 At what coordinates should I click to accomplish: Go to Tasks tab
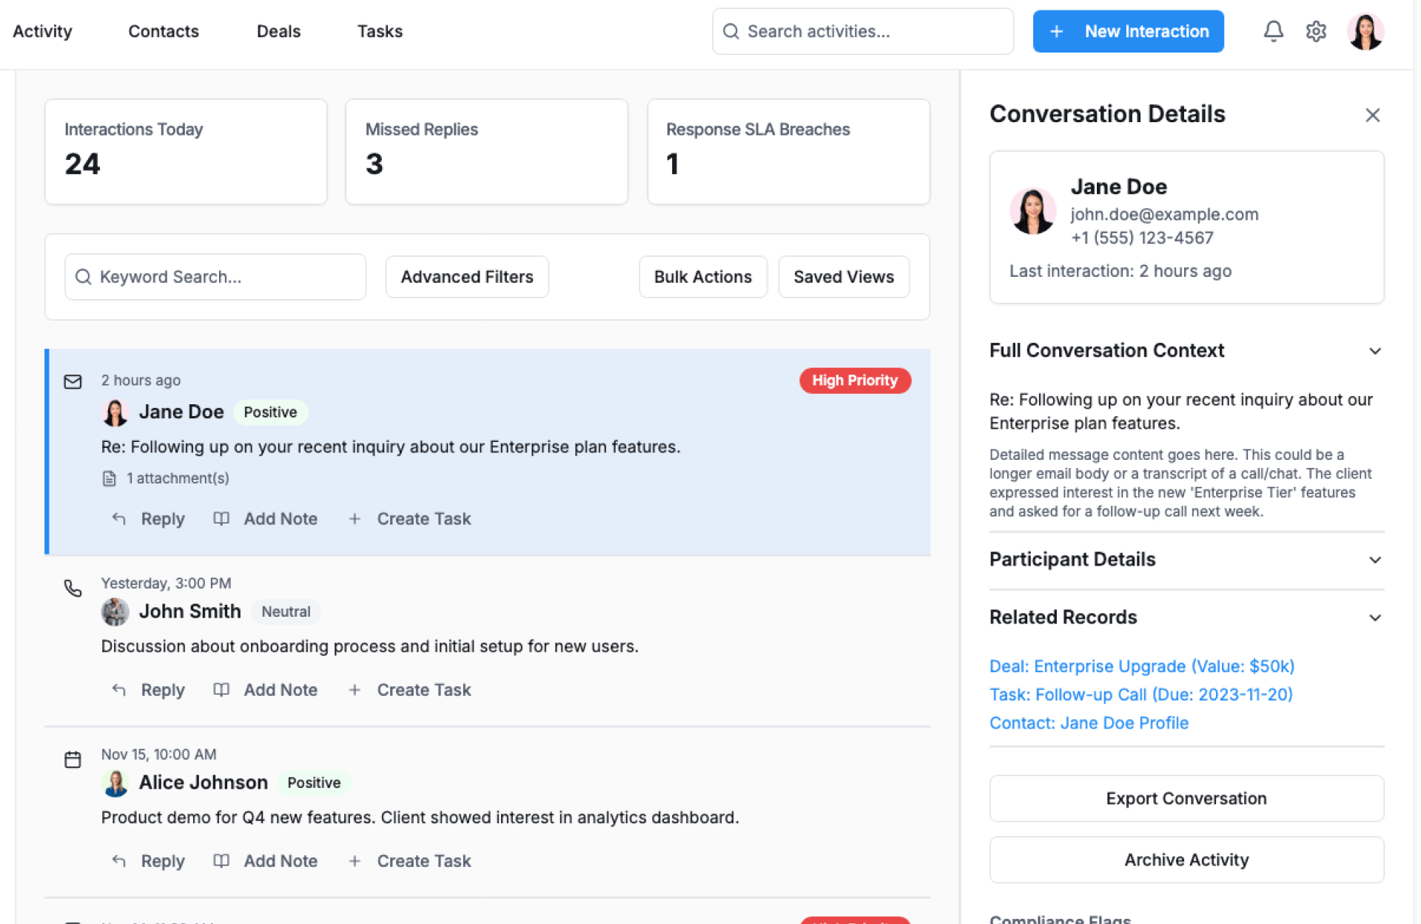pyautogui.click(x=380, y=31)
